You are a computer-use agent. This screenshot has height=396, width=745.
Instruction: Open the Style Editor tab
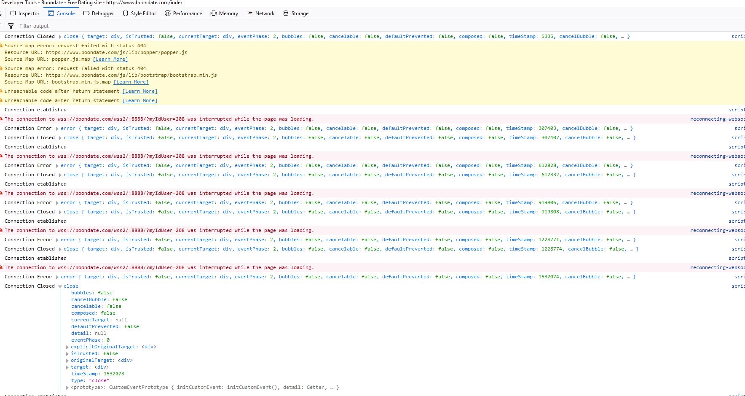[x=139, y=13]
